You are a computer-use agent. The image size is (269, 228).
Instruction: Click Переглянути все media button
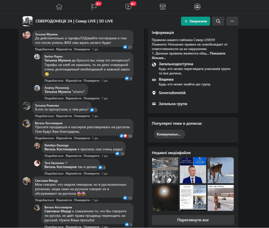[x=193, y=220]
